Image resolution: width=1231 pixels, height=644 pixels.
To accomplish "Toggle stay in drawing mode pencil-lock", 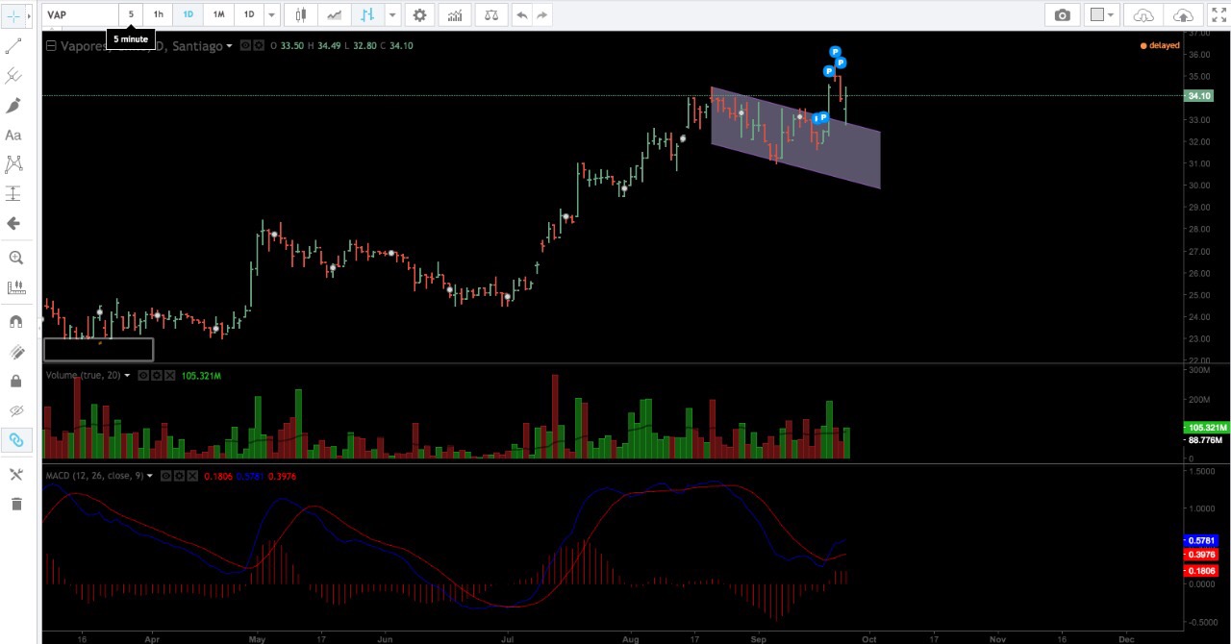I will (x=15, y=352).
